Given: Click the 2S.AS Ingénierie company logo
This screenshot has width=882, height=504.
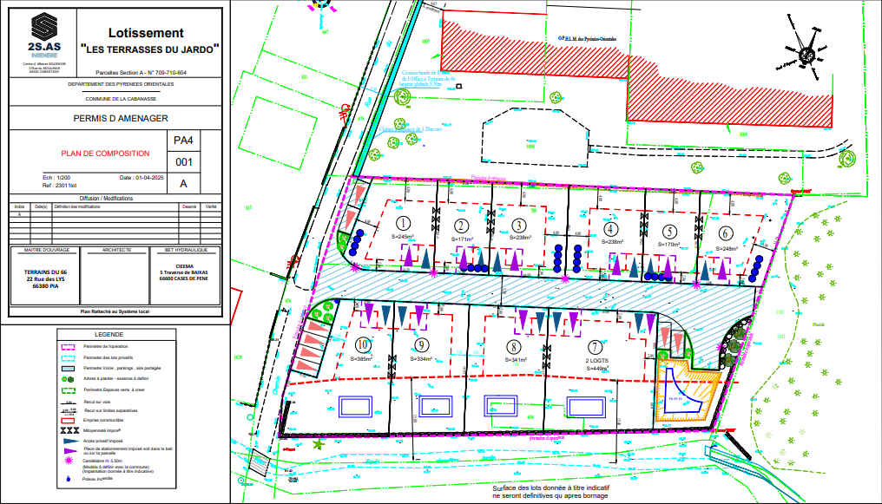Looking at the screenshot, I should pos(42,34).
